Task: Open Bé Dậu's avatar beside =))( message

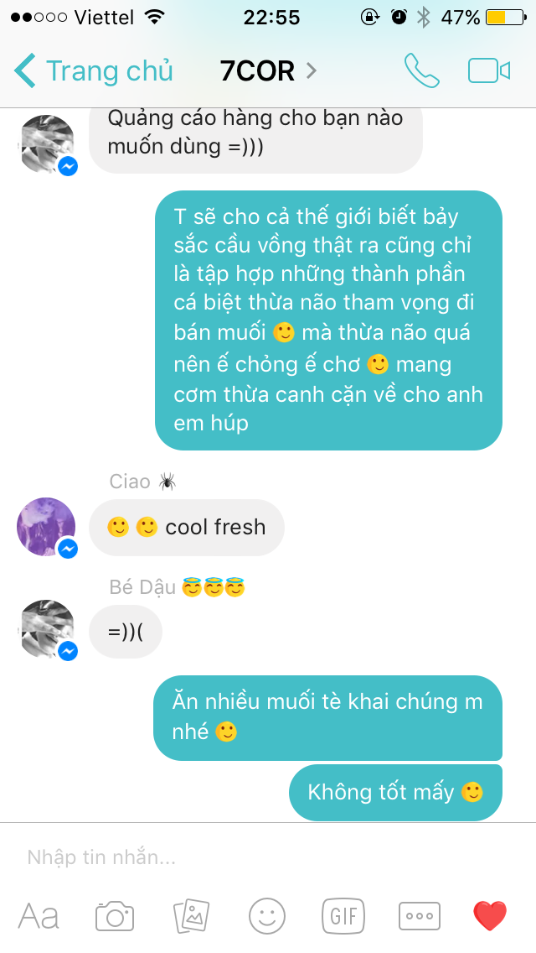Action: [48, 629]
